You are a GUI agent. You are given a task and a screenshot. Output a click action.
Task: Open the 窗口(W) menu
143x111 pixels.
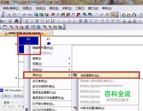(x=93, y=8)
